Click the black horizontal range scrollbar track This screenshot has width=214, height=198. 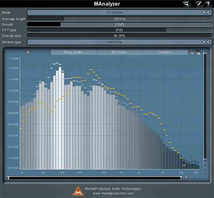(95, 178)
